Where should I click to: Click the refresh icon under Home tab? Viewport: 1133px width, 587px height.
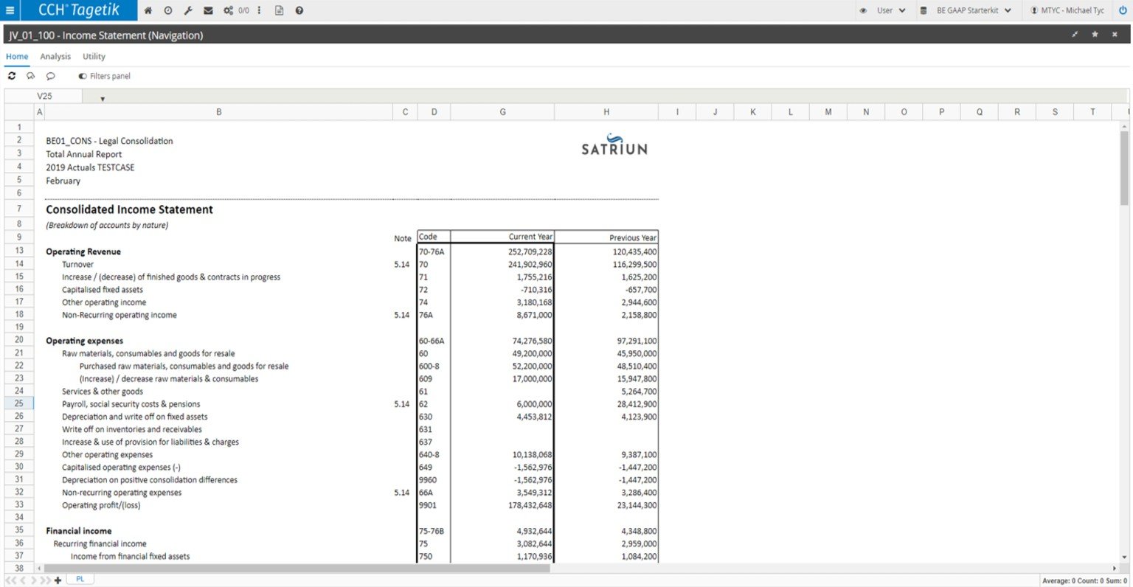click(x=12, y=76)
